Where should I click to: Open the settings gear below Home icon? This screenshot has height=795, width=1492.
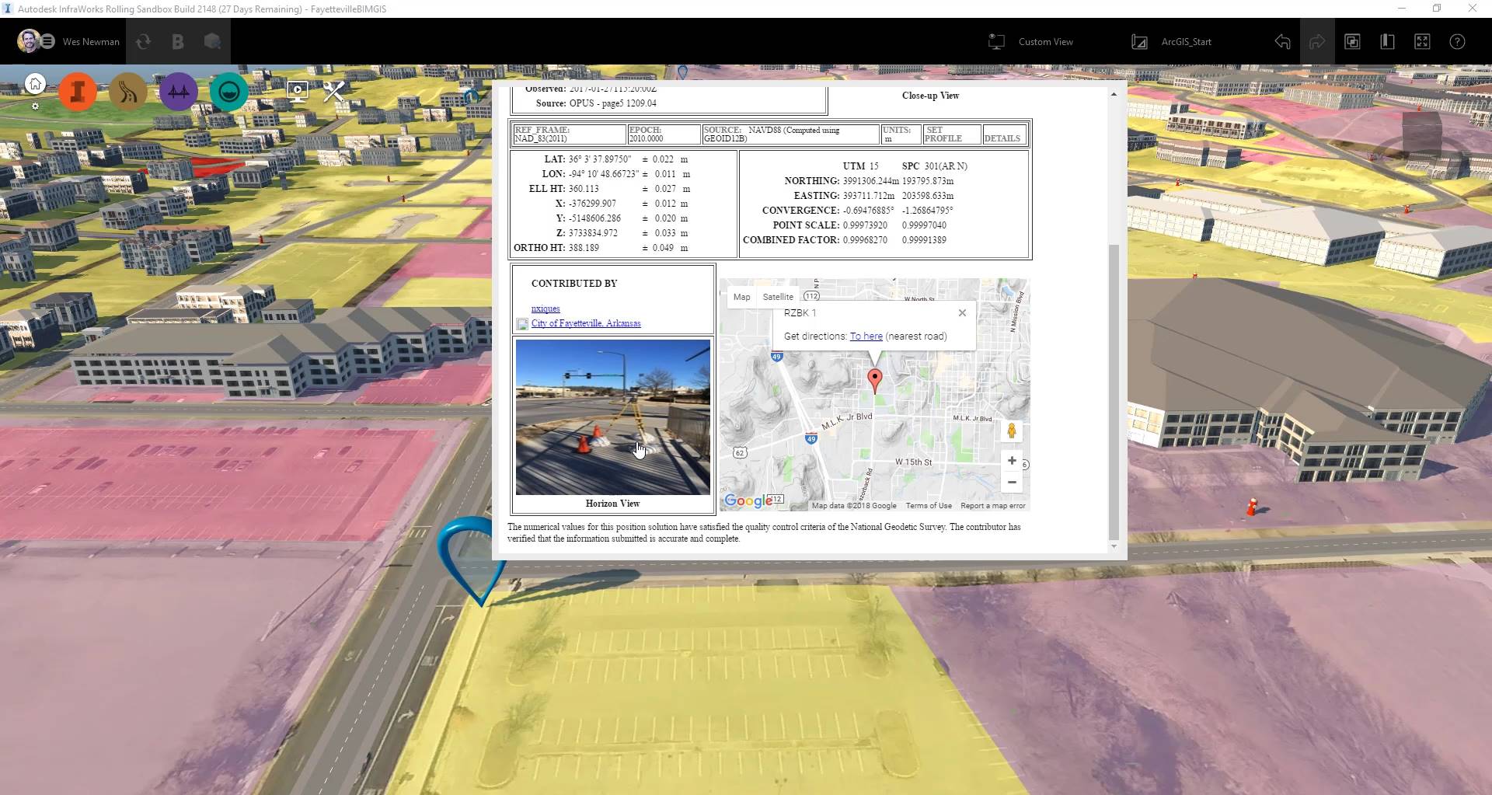34,106
